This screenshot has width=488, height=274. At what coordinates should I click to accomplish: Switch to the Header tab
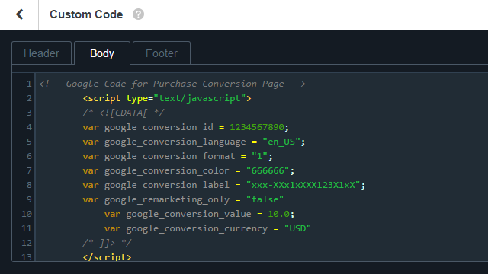click(42, 53)
